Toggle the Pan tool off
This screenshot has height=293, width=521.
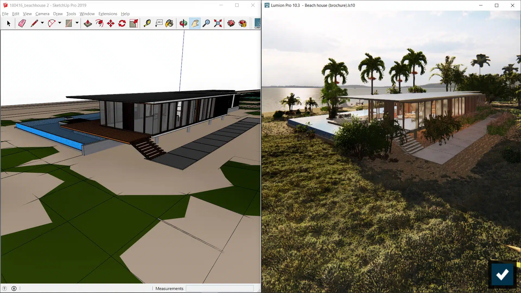click(x=195, y=23)
